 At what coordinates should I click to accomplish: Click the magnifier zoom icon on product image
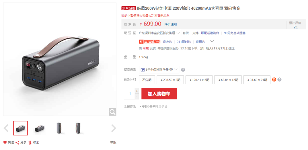(112, 112)
